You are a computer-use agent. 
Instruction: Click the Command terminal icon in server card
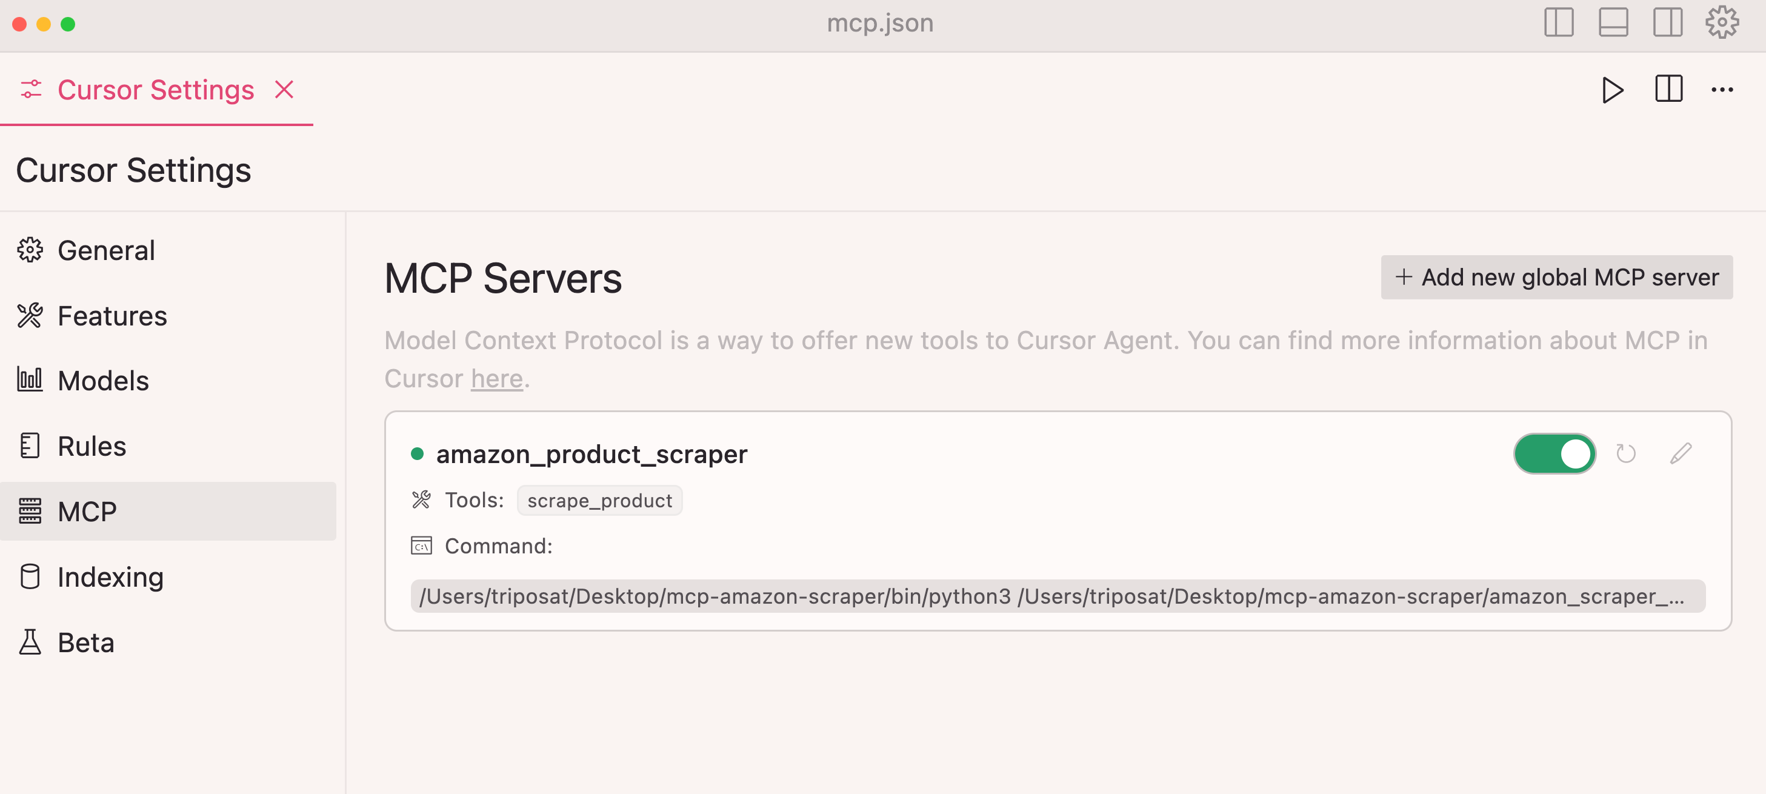point(421,545)
